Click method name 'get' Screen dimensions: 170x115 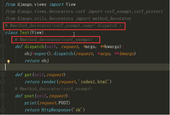tap(28, 75)
